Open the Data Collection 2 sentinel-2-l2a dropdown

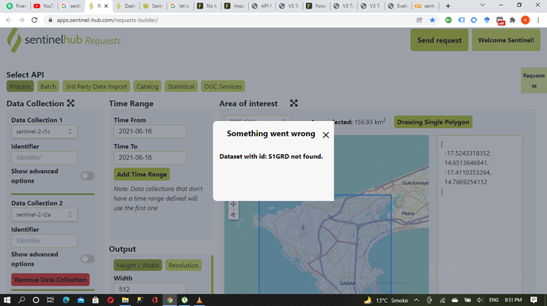(x=44, y=215)
